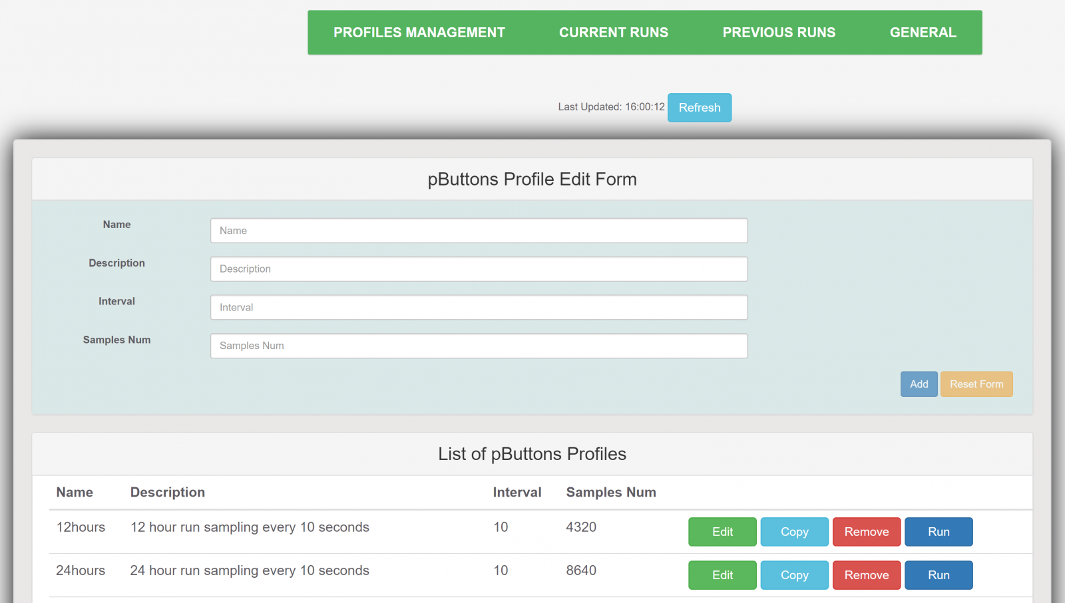
Task: Click the Samples Num input field
Action: point(479,346)
